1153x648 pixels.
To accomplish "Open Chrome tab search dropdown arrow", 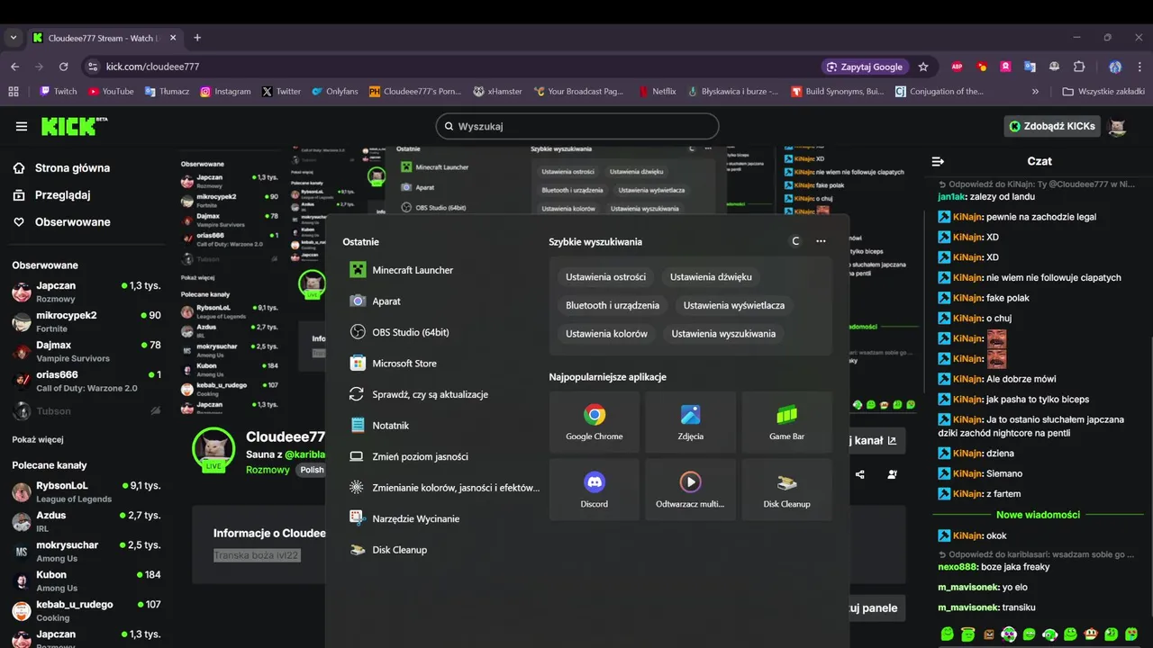I will click(x=13, y=38).
